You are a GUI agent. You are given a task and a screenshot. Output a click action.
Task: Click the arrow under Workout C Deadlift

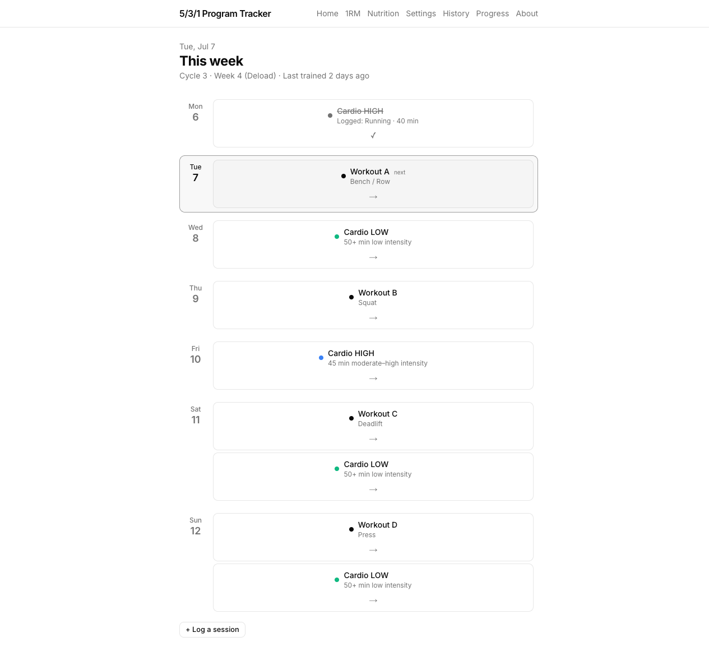pyautogui.click(x=373, y=439)
